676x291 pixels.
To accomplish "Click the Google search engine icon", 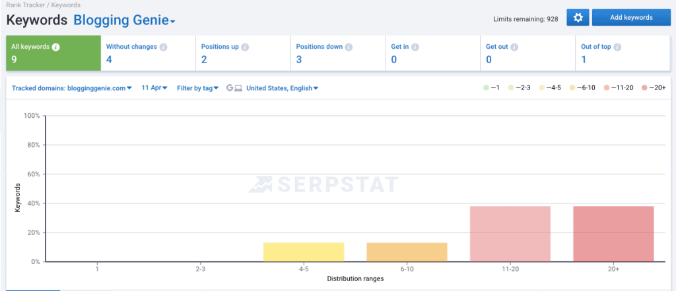I will pos(230,88).
